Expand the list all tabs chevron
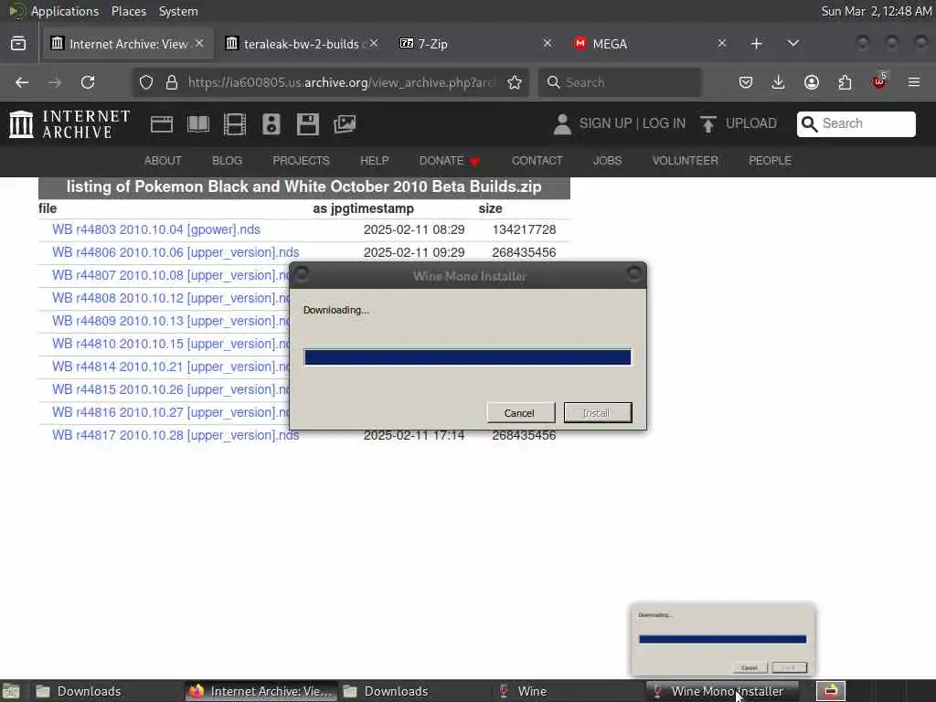 (x=793, y=44)
